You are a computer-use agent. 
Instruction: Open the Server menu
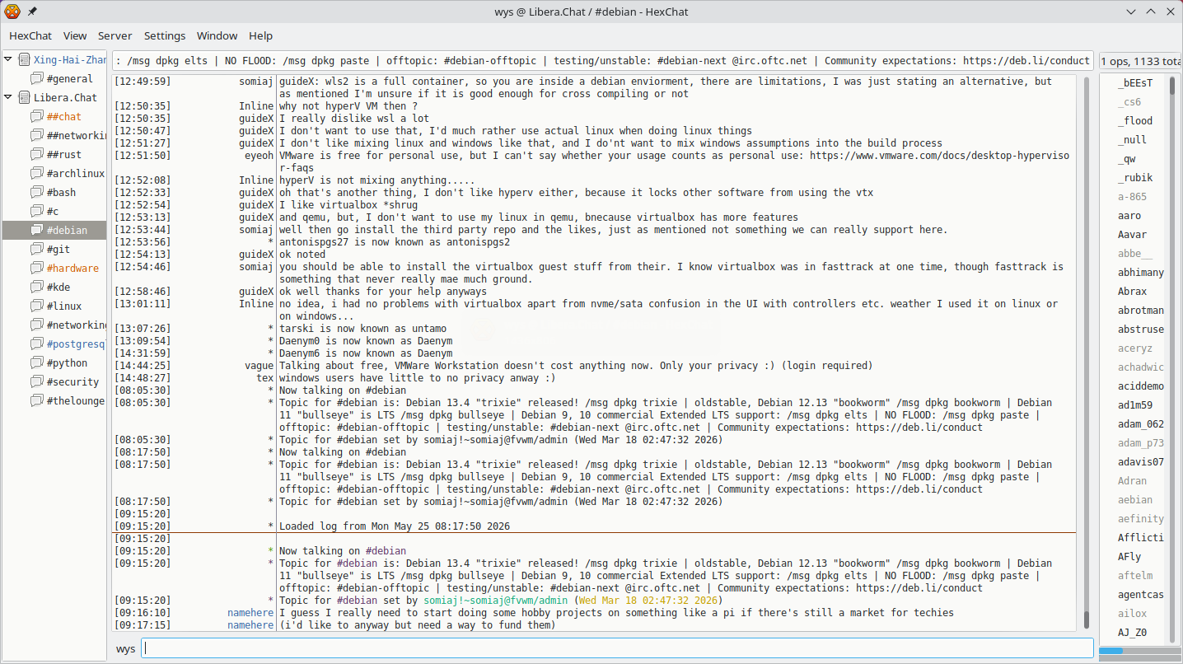(115, 36)
